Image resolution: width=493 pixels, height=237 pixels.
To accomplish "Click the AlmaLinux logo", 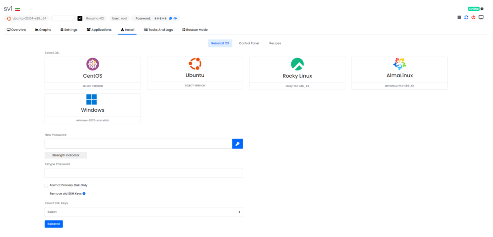I will click(399, 64).
